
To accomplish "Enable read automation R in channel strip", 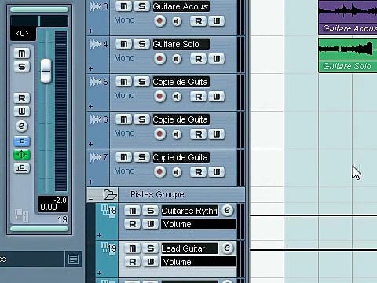I will click(x=22, y=98).
